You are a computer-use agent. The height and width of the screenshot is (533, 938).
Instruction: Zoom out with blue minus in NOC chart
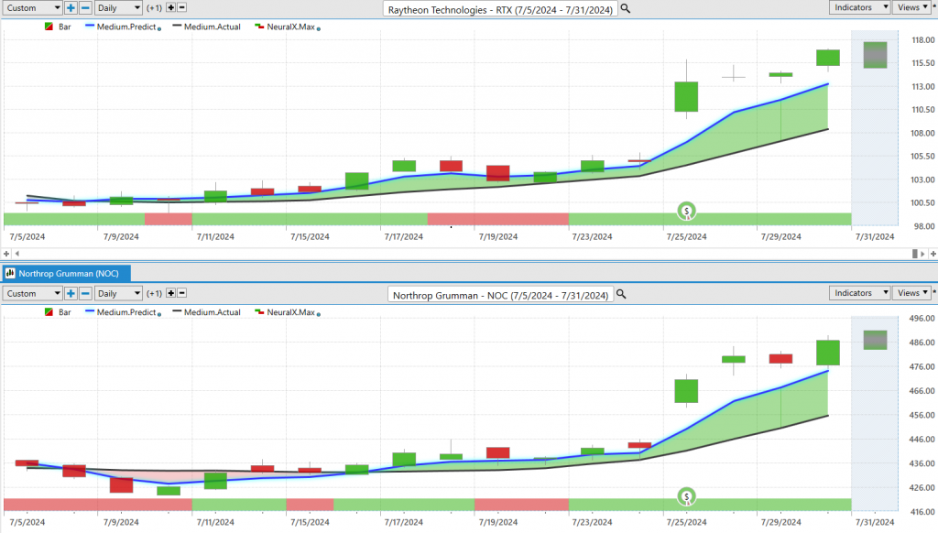tap(85, 293)
